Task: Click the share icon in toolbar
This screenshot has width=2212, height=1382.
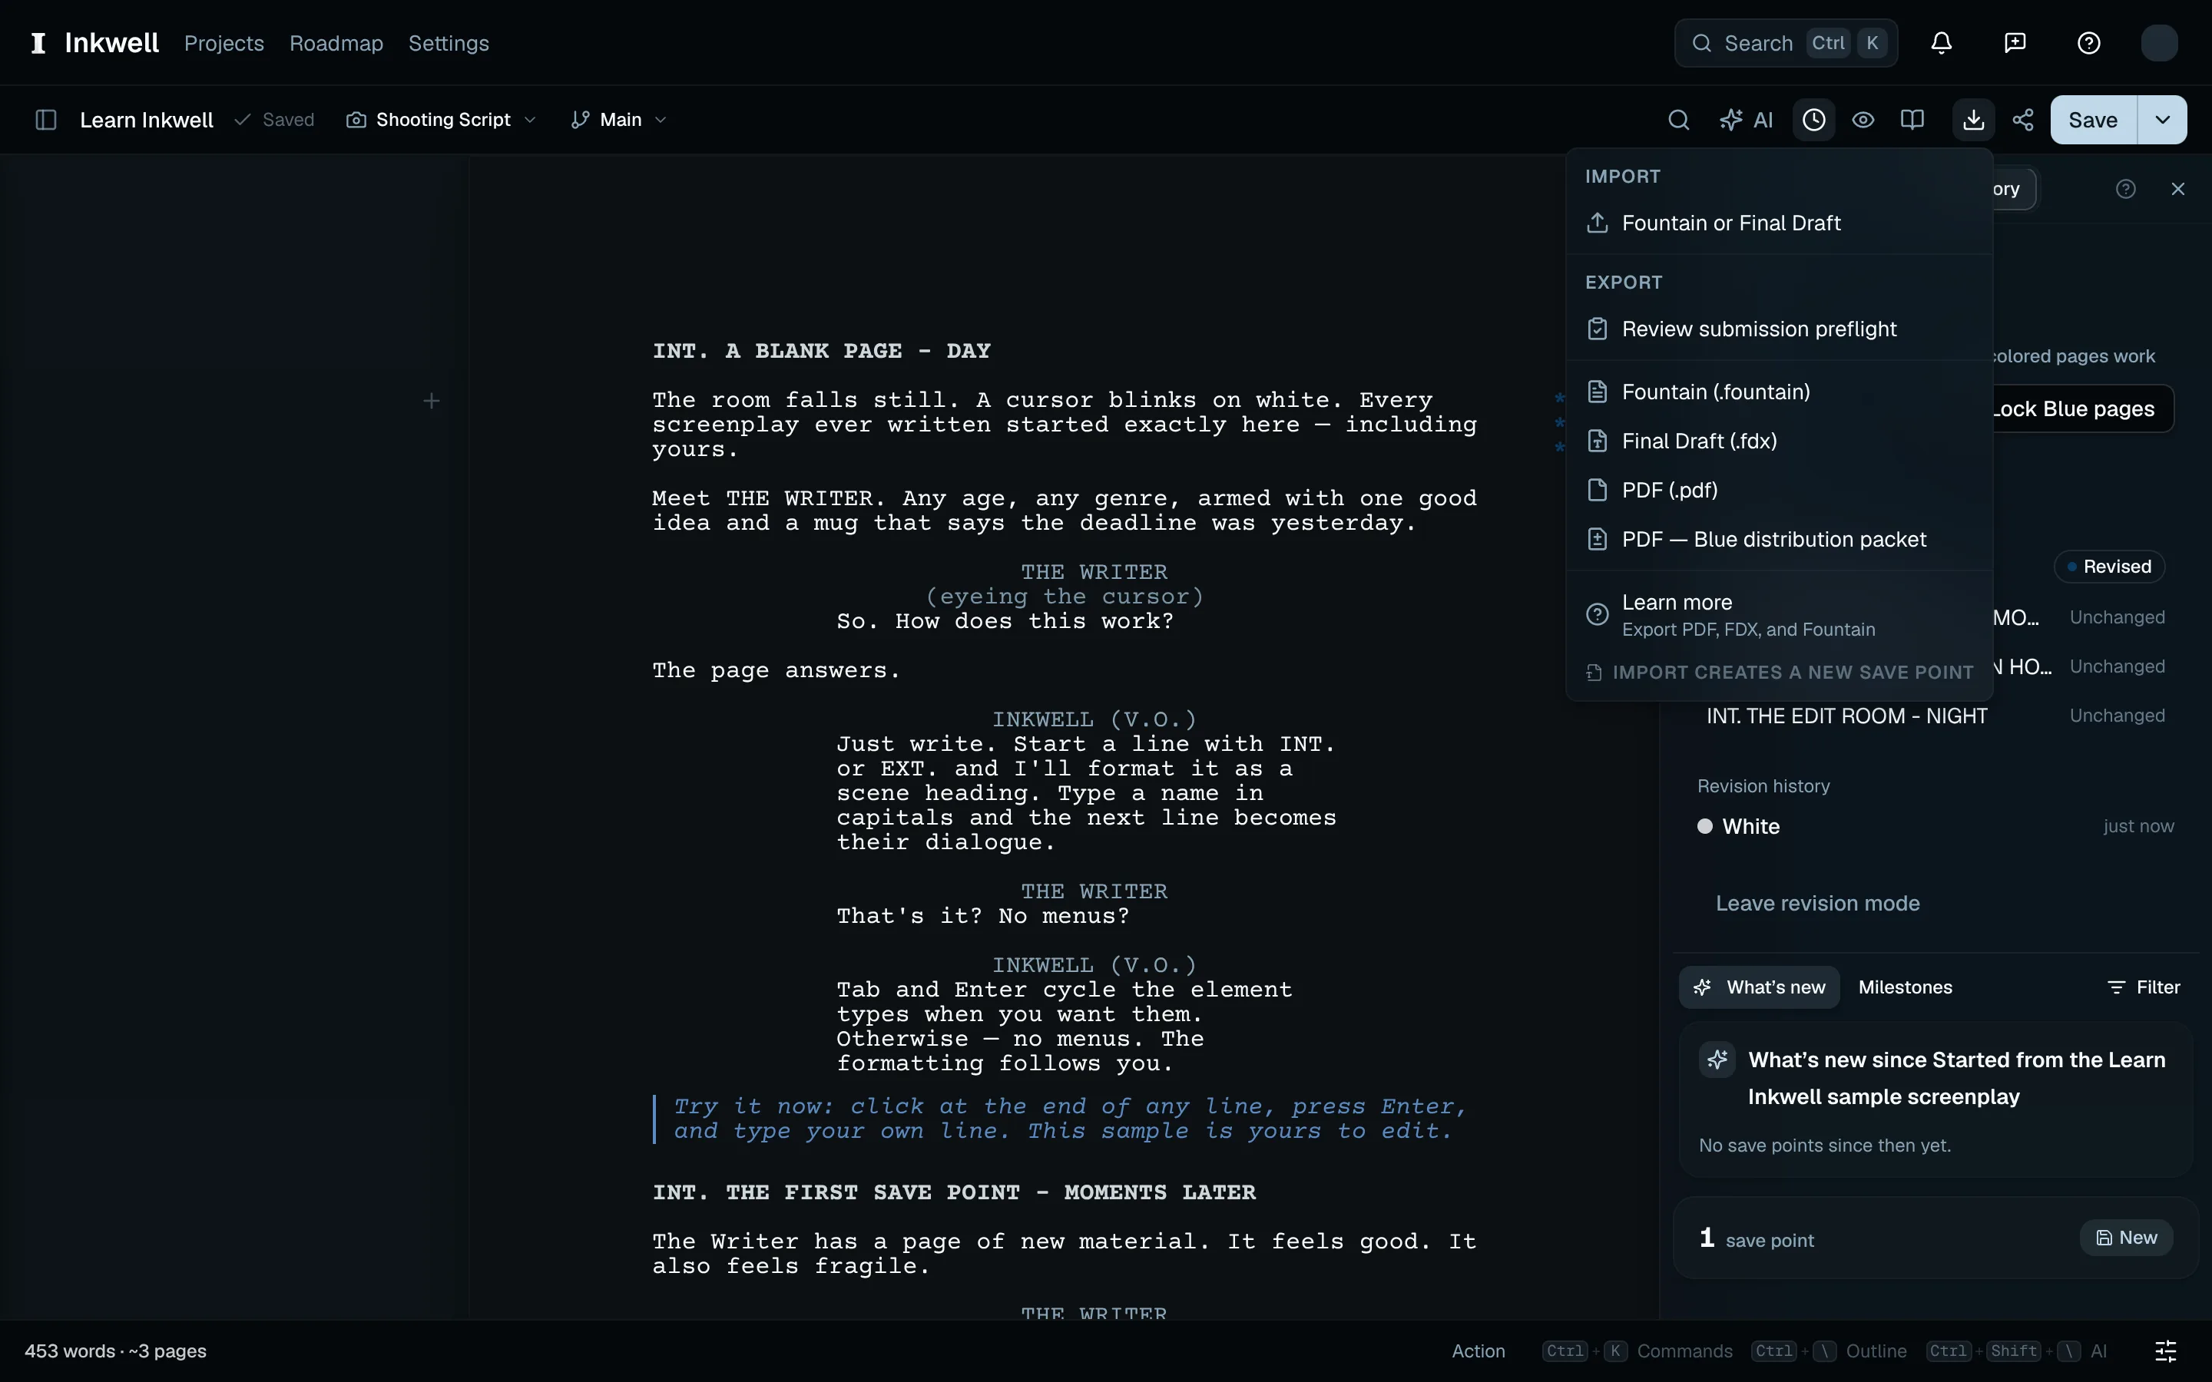Action: pyautogui.click(x=2023, y=120)
